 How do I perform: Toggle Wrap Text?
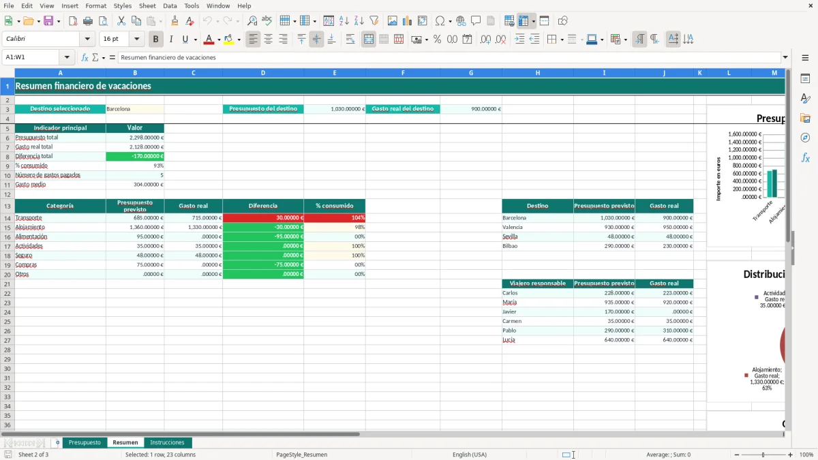tap(350, 40)
